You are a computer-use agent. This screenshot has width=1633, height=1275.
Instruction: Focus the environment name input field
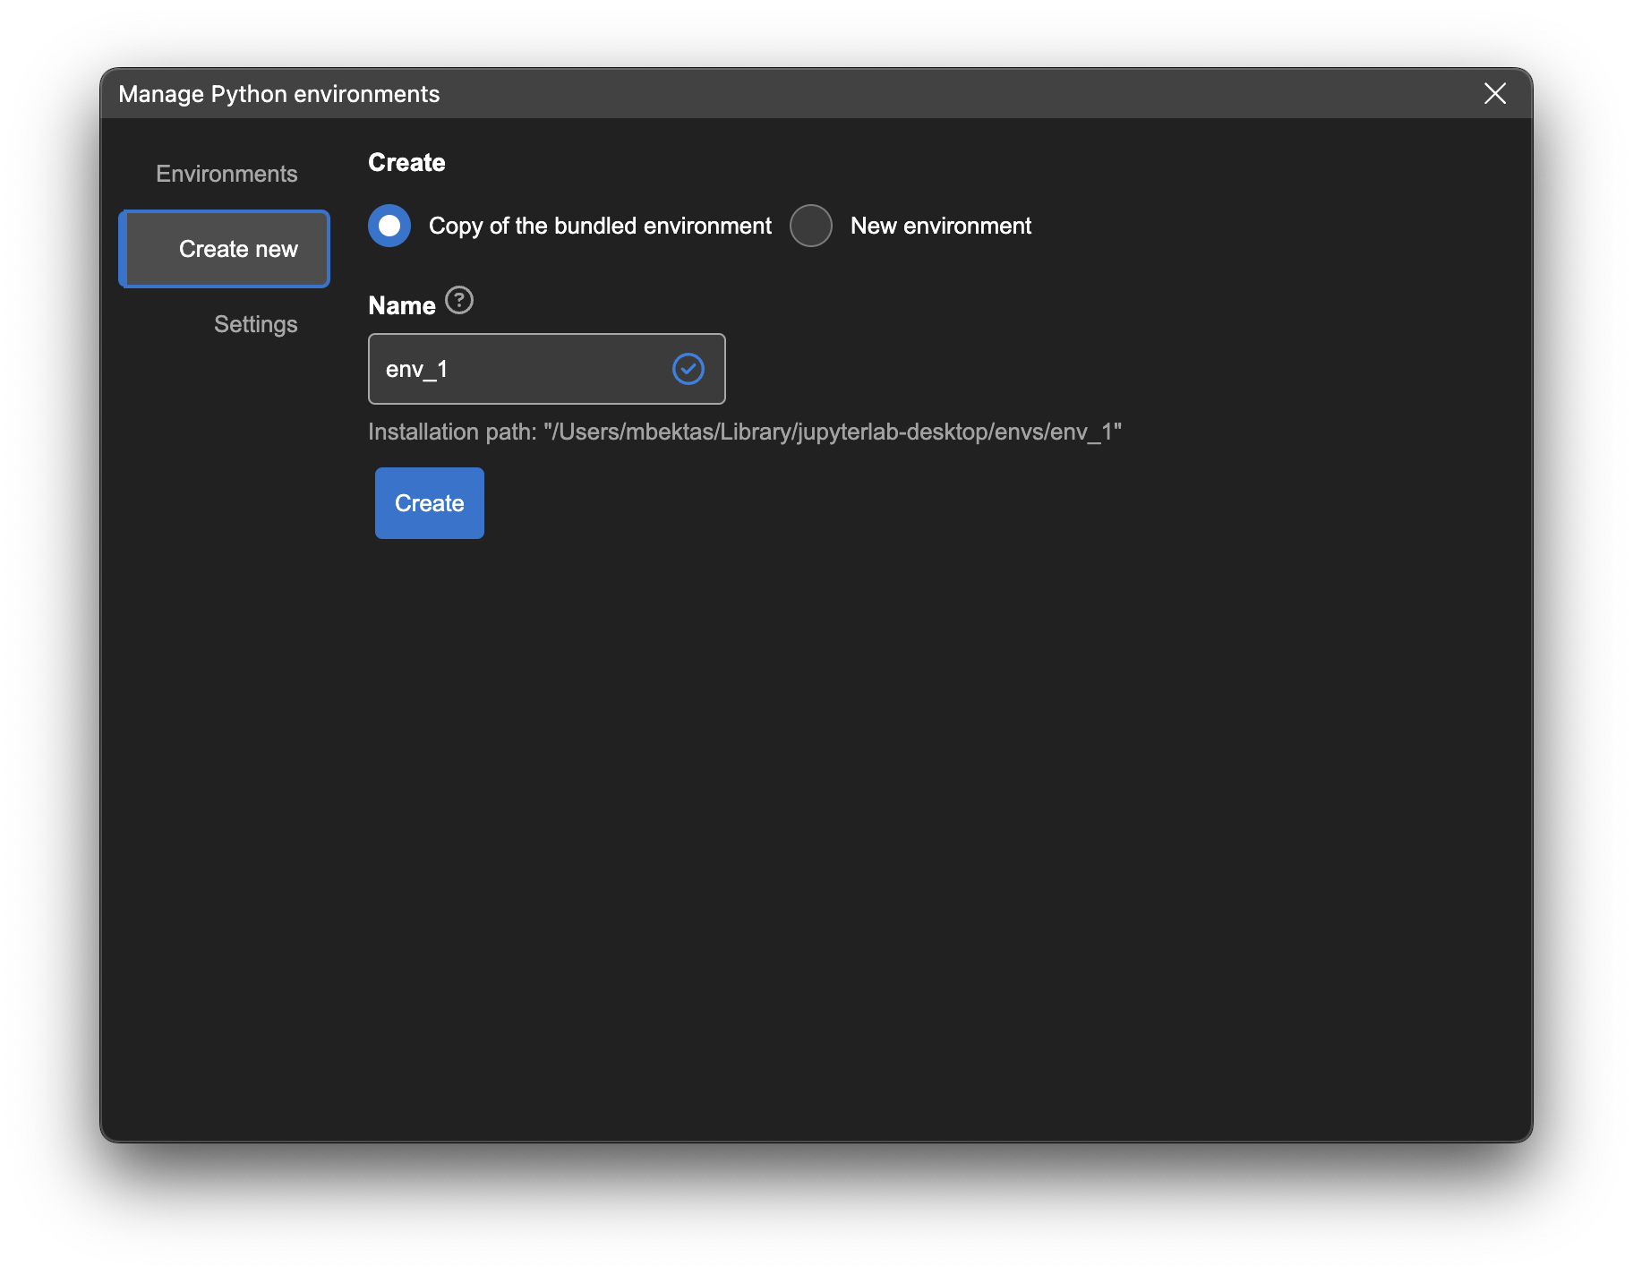tap(546, 369)
